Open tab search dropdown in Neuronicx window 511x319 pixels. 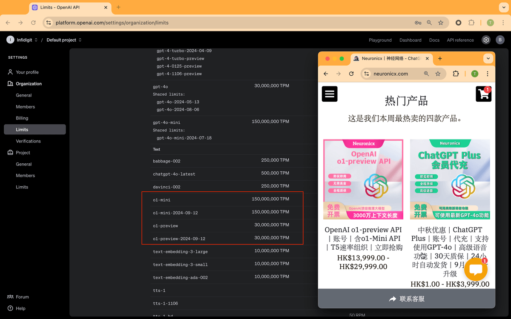[x=488, y=58]
